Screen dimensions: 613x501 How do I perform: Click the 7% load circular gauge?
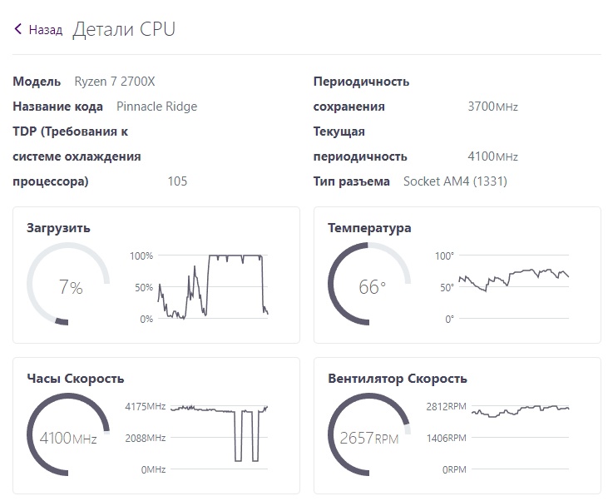(x=69, y=286)
